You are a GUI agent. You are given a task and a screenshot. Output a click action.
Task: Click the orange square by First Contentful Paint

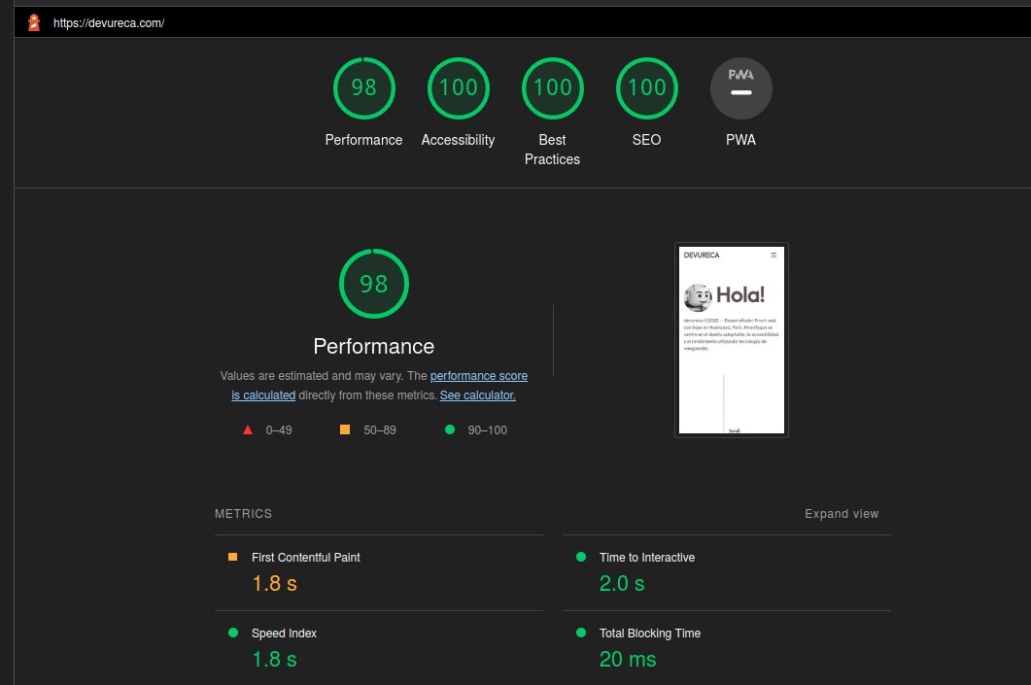click(232, 557)
